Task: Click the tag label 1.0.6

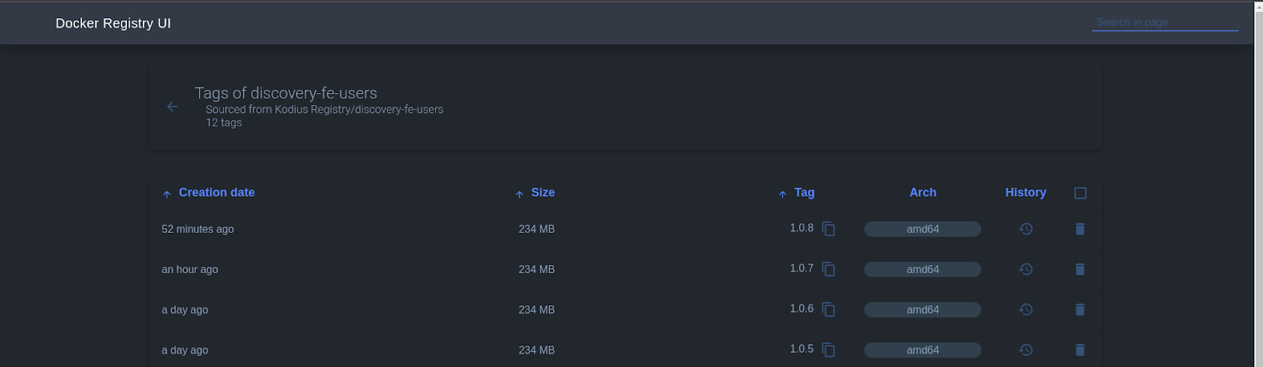Action: [801, 308]
